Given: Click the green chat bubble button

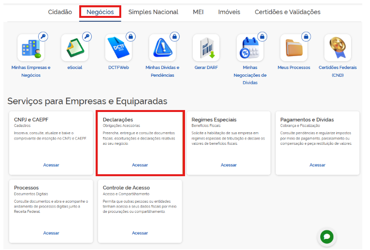Looking at the screenshot, I should point(327,236).
